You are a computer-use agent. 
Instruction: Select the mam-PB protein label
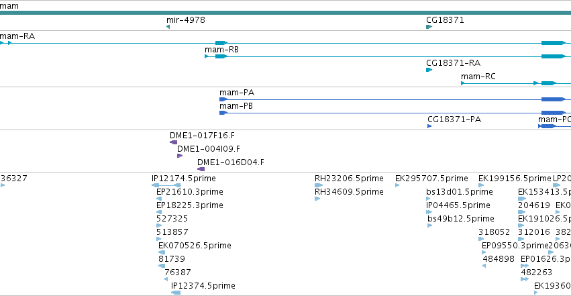tap(236, 106)
